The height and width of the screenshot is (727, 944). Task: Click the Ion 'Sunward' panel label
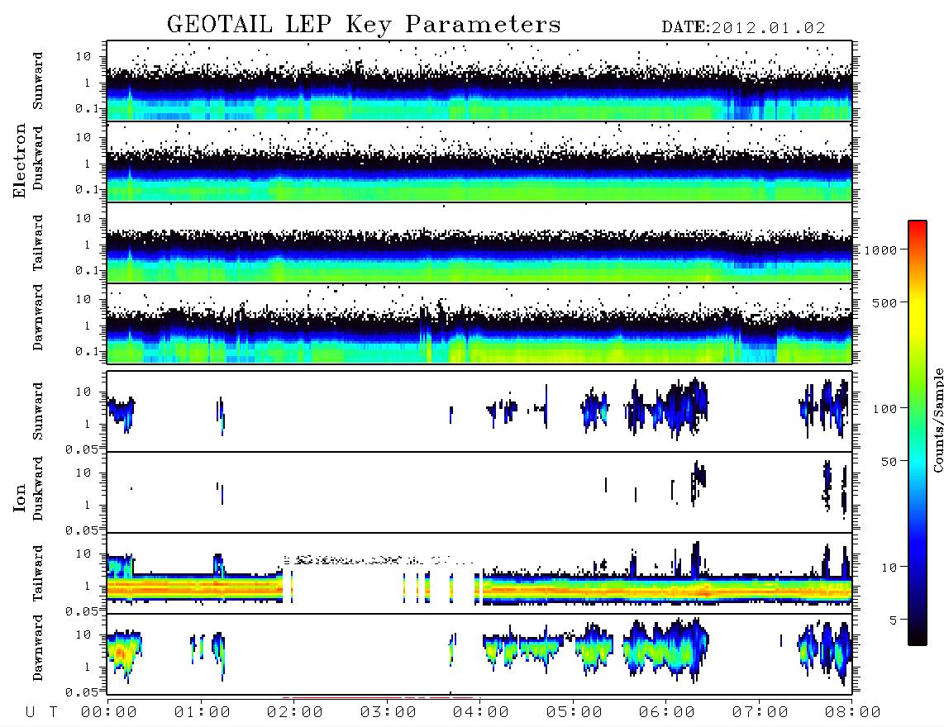pyautogui.click(x=38, y=411)
